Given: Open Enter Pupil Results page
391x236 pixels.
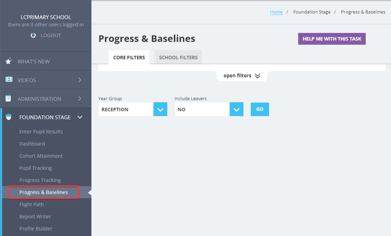Looking at the screenshot, I should pyautogui.click(x=41, y=132).
